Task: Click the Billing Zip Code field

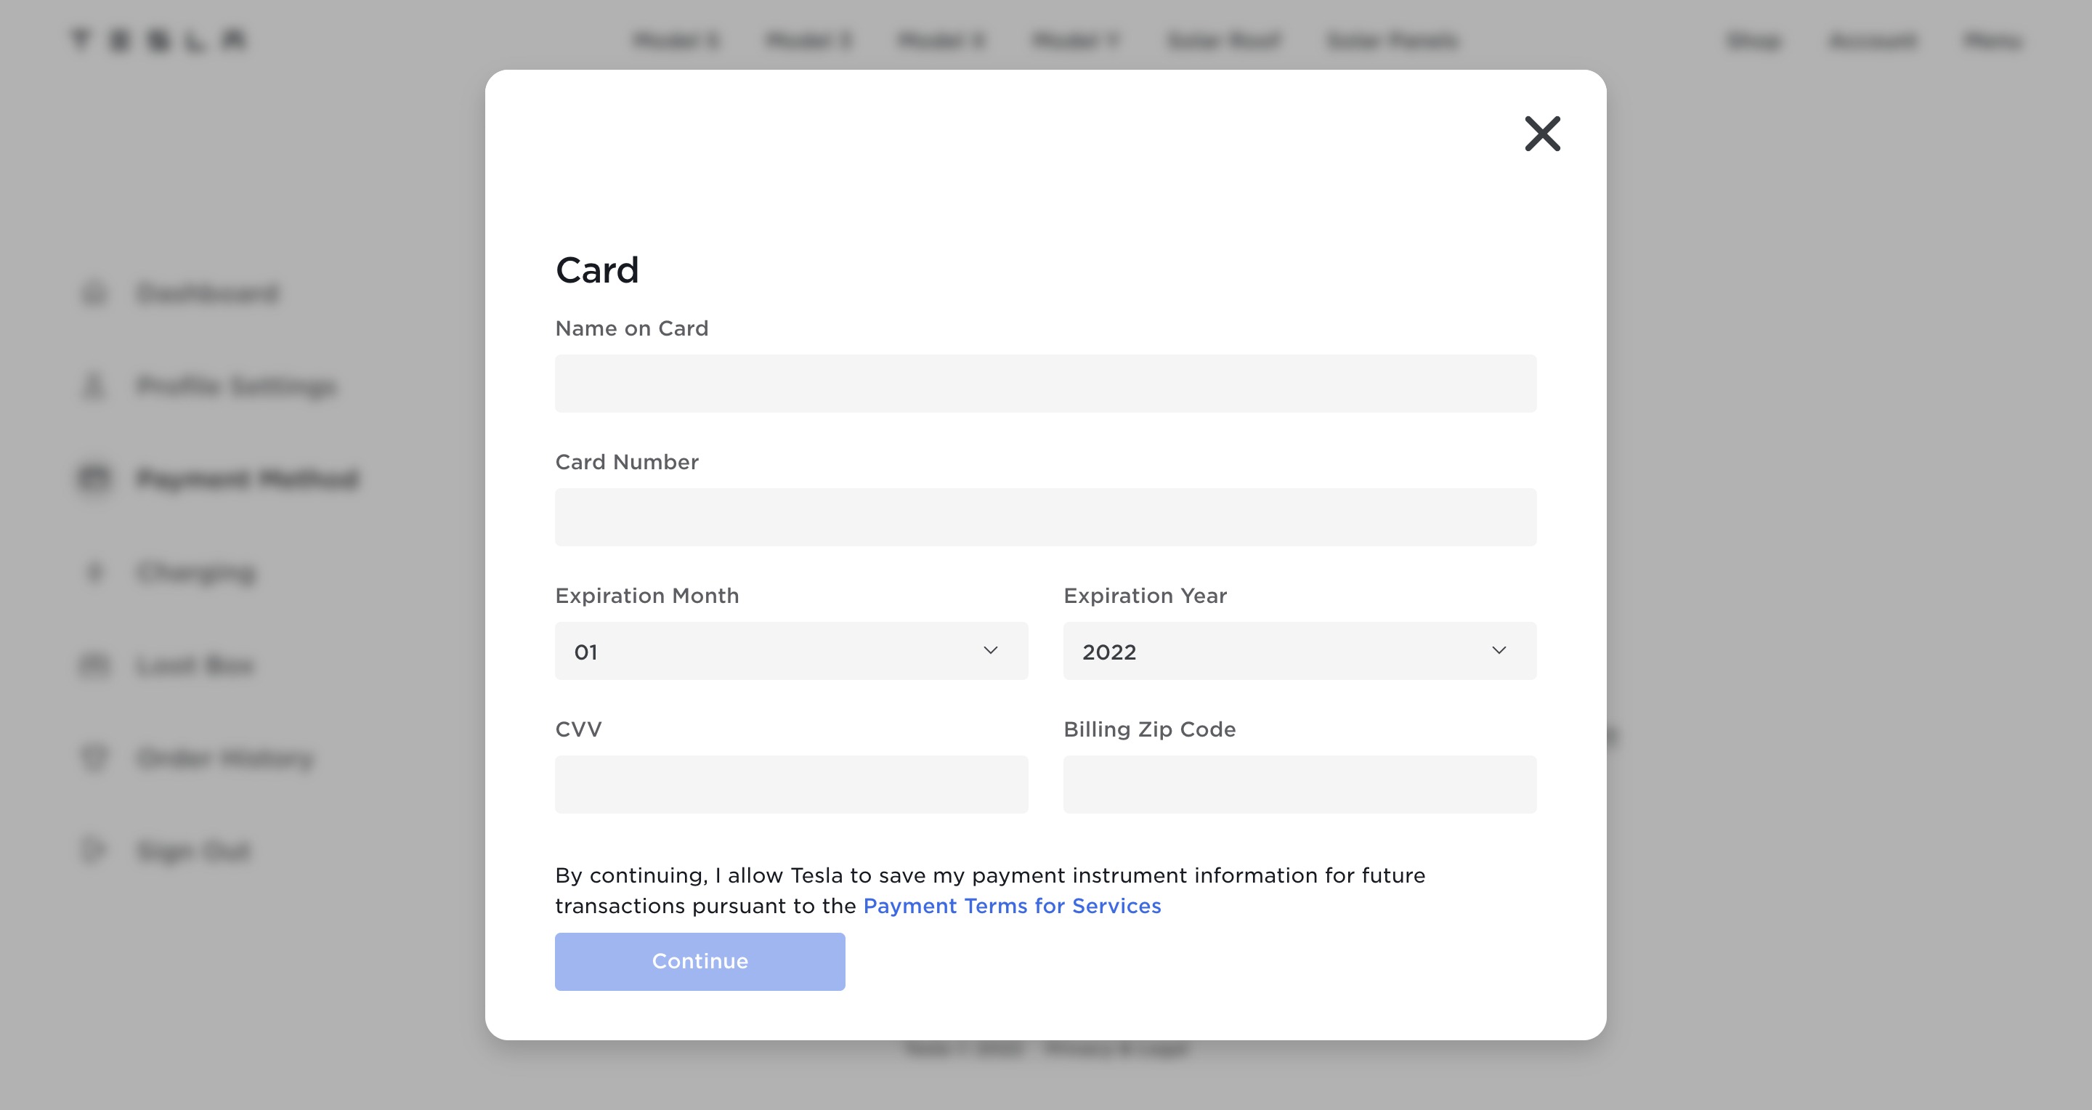Action: tap(1300, 785)
